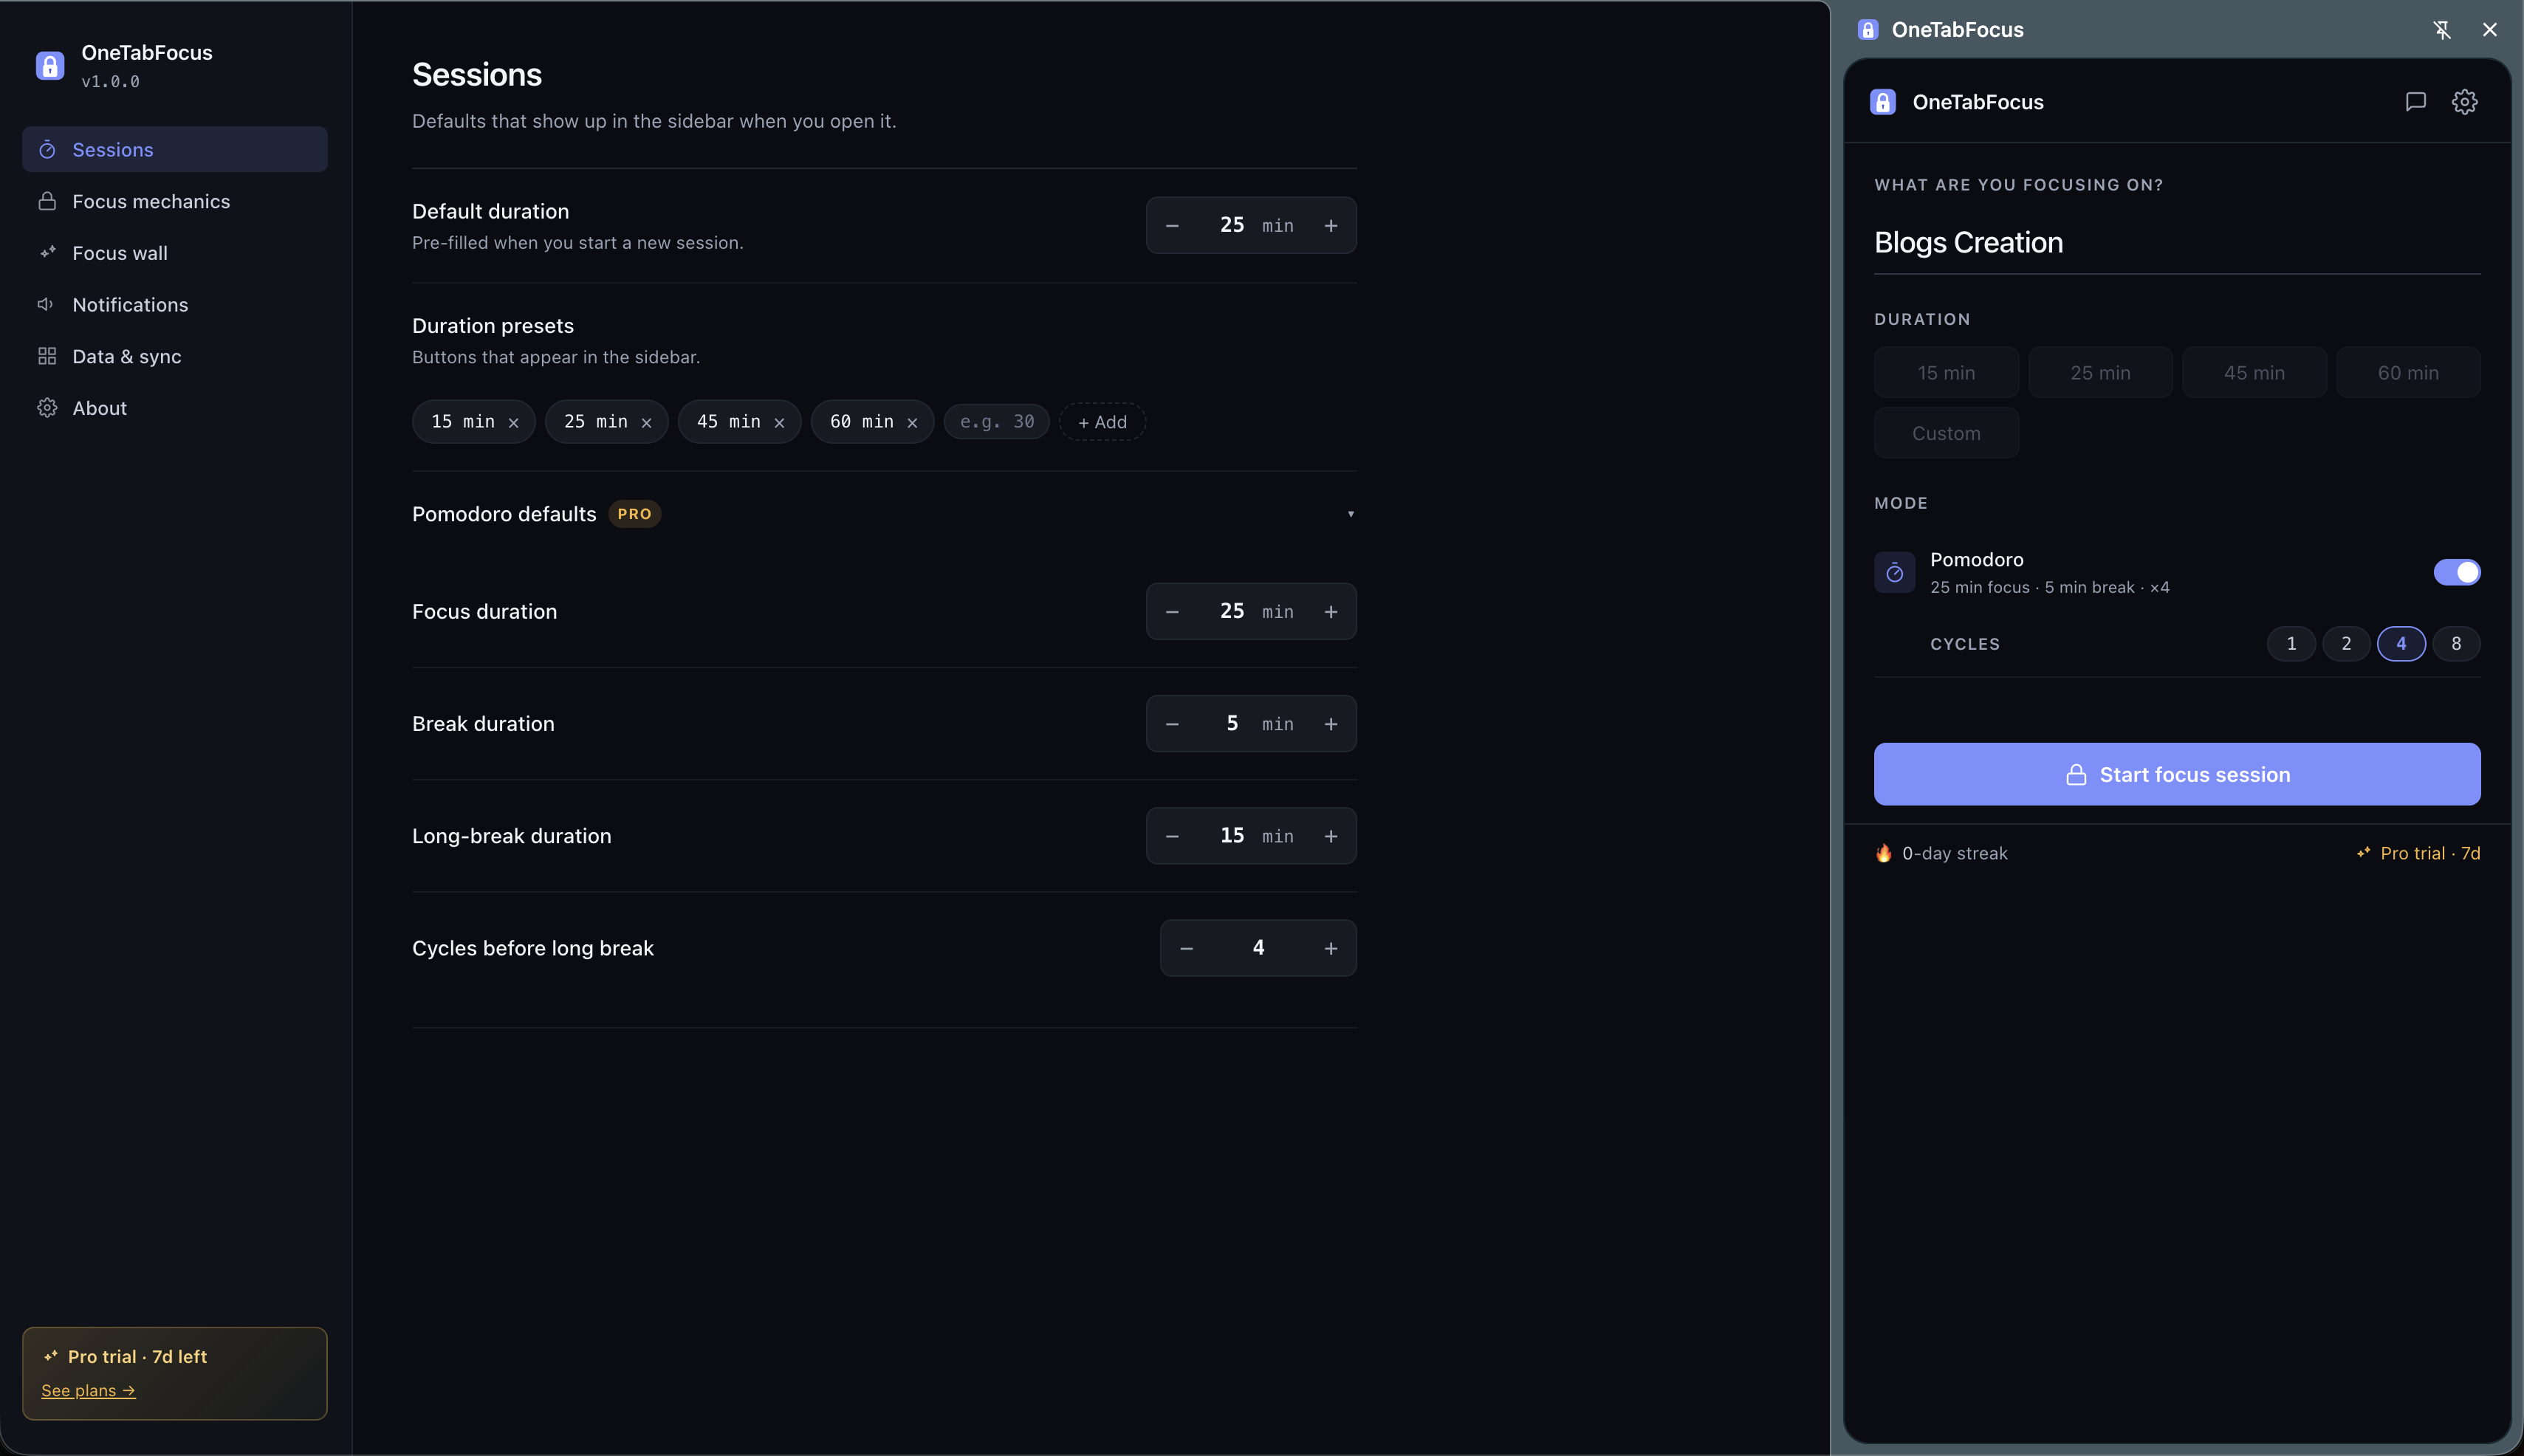Click the Pomodoro stopwatch icon

tap(1895, 572)
